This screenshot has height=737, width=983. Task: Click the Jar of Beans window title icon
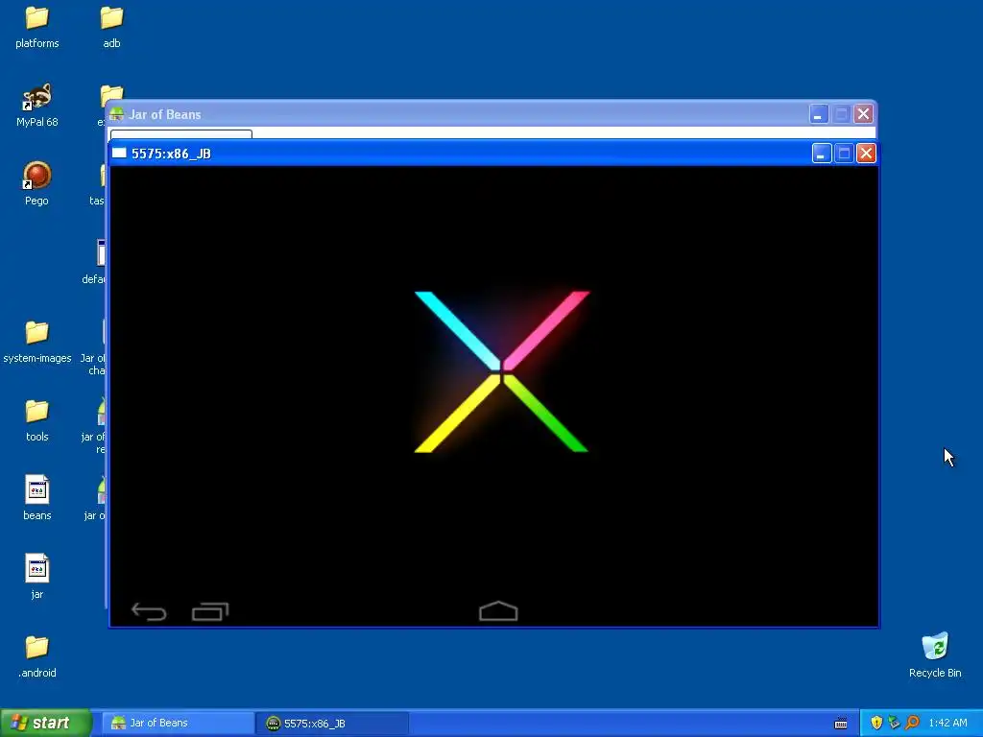[x=116, y=114]
